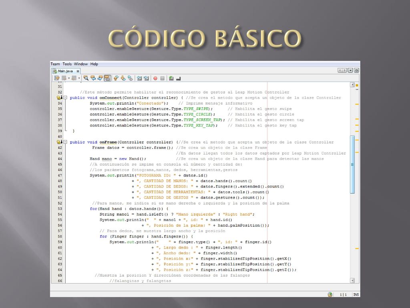Click TYPE_KEY_TAP in enableGesture call
Screen dimensions: 410x308
coord(199,125)
